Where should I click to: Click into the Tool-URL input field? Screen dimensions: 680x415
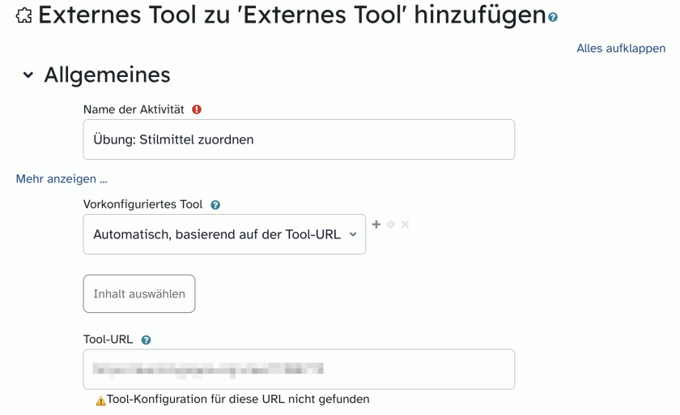pos(299,369)
